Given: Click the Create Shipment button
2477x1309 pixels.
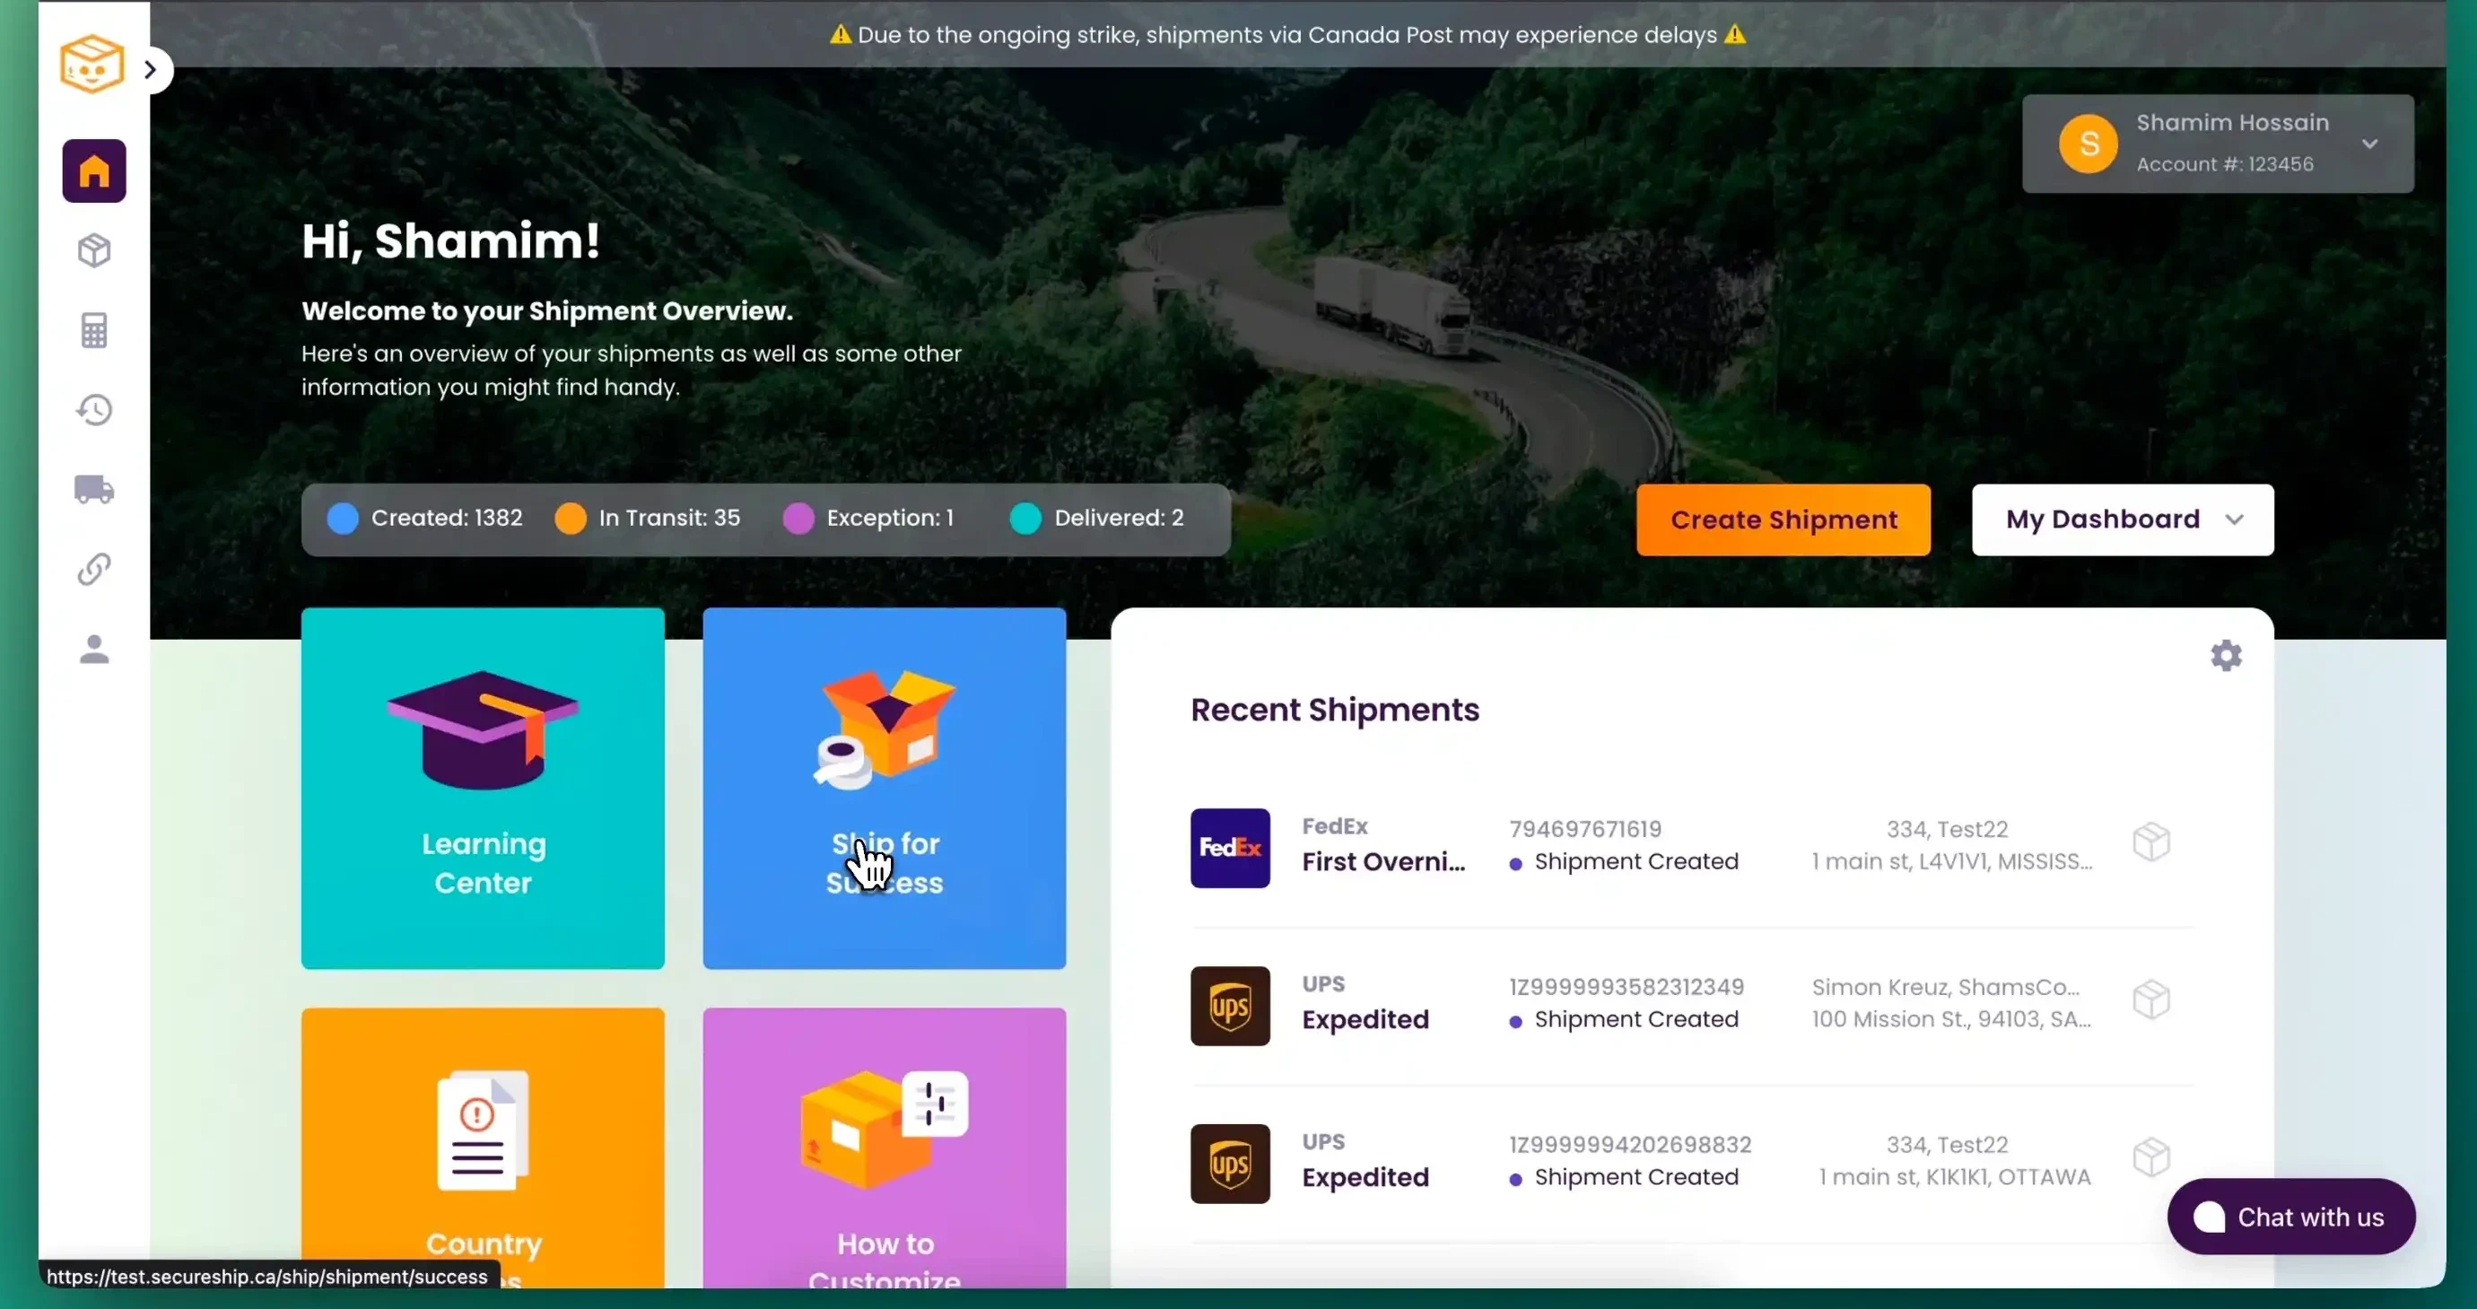Looking at the screenshot, I should pyautogui.click(x=1783, y=519).
